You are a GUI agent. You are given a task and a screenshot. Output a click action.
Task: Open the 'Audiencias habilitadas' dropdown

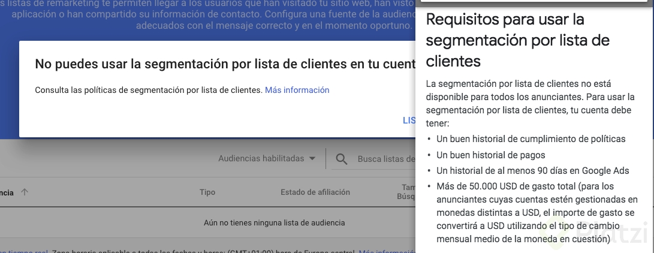pos(267,158)
